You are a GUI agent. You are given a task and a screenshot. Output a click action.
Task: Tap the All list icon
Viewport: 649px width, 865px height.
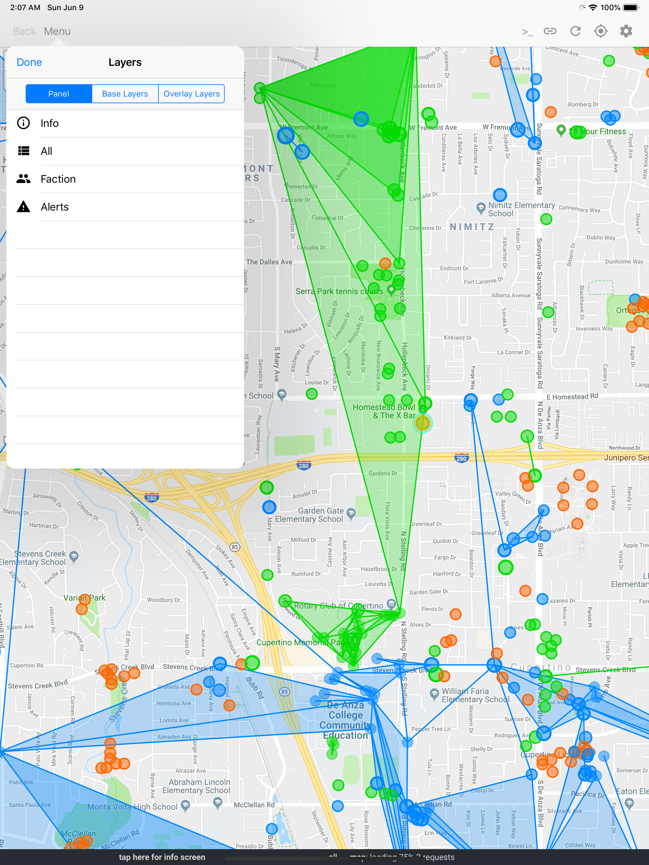coord(23,151)
